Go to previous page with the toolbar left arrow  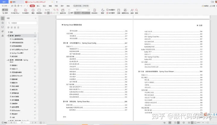click(69, 10)
